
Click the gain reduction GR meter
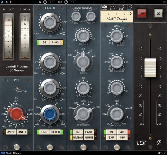point(25,36)
